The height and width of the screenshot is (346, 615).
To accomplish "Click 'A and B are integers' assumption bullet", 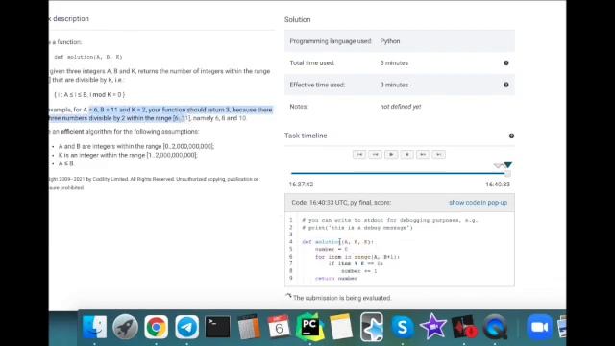I will click(136, 146).
